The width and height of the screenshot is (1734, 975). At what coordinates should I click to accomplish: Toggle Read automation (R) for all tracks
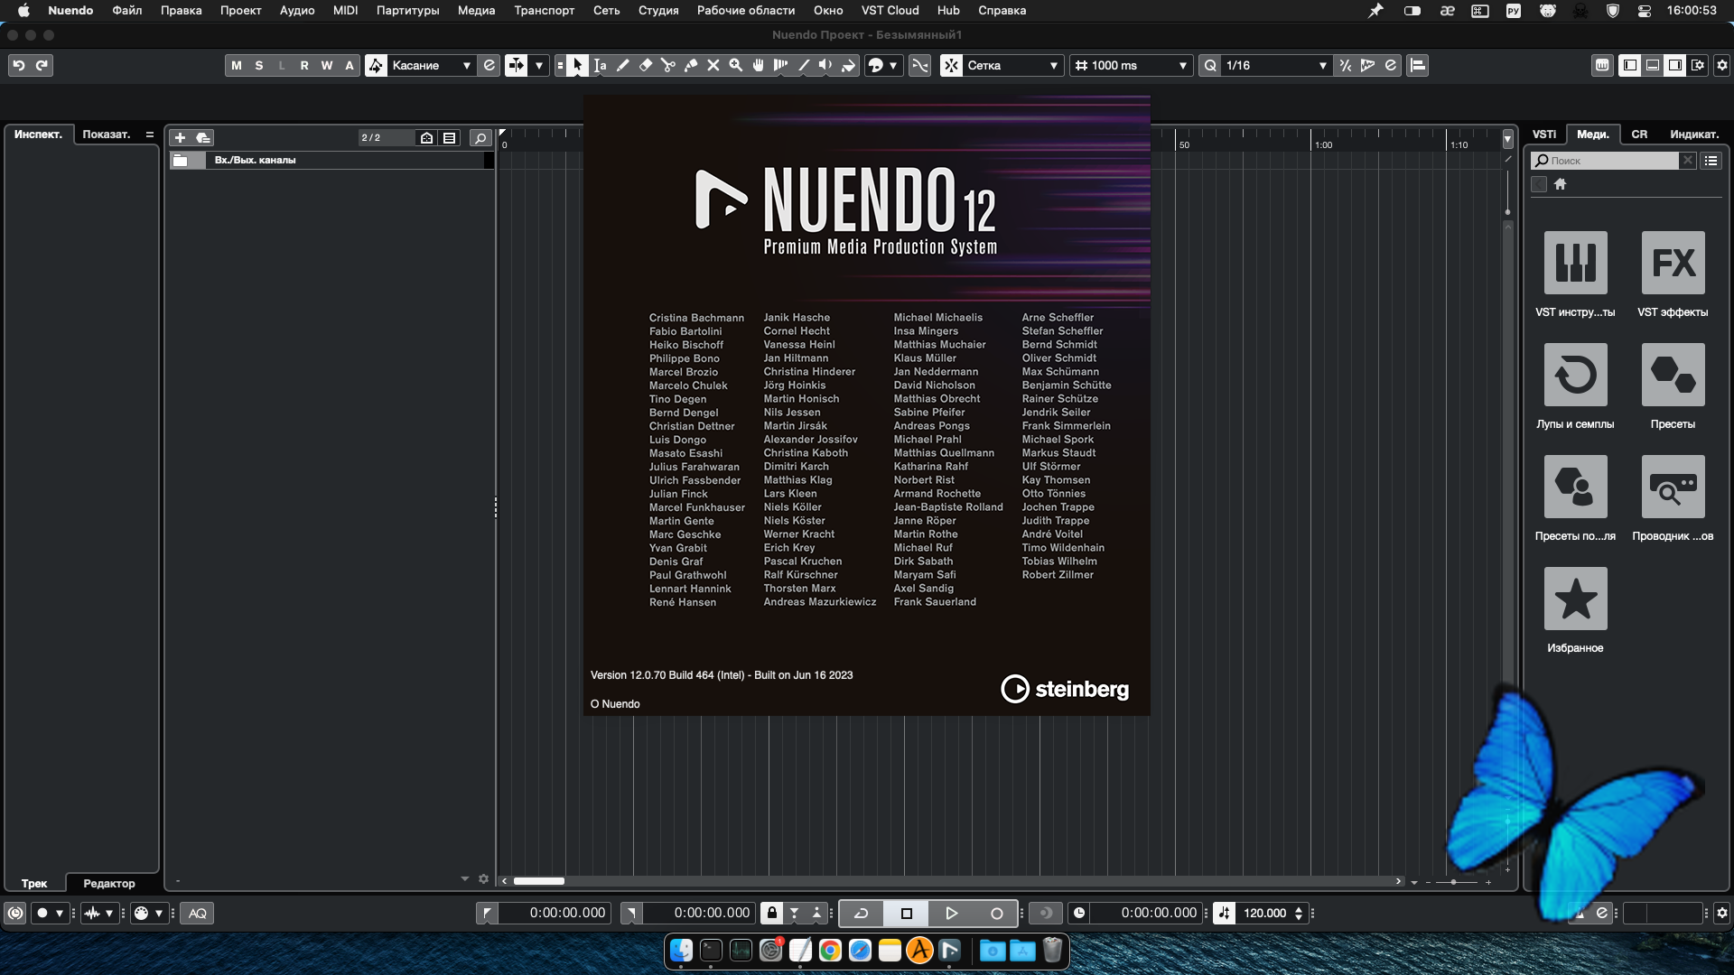tap(304, 65)
